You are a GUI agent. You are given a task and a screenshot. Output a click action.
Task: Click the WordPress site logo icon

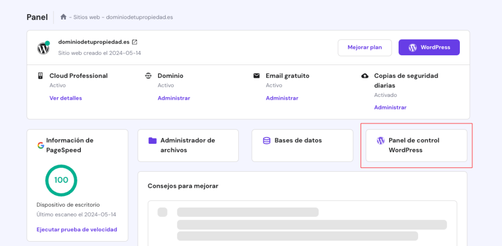coord(43,48)
